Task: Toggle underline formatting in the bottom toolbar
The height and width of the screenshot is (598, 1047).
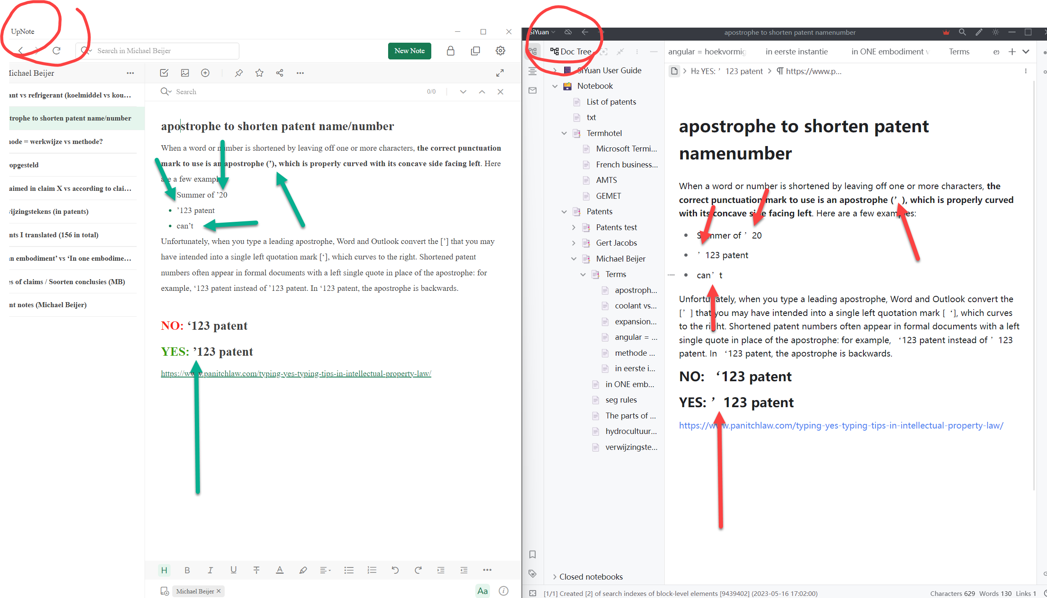Action: point(233,570)
